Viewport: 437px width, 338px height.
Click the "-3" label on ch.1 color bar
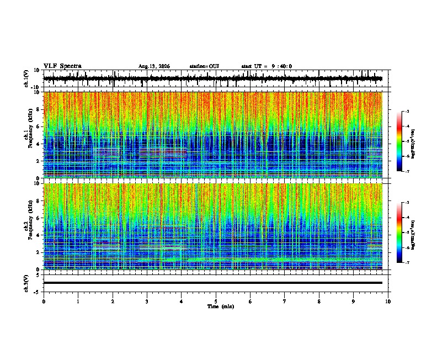407,112
